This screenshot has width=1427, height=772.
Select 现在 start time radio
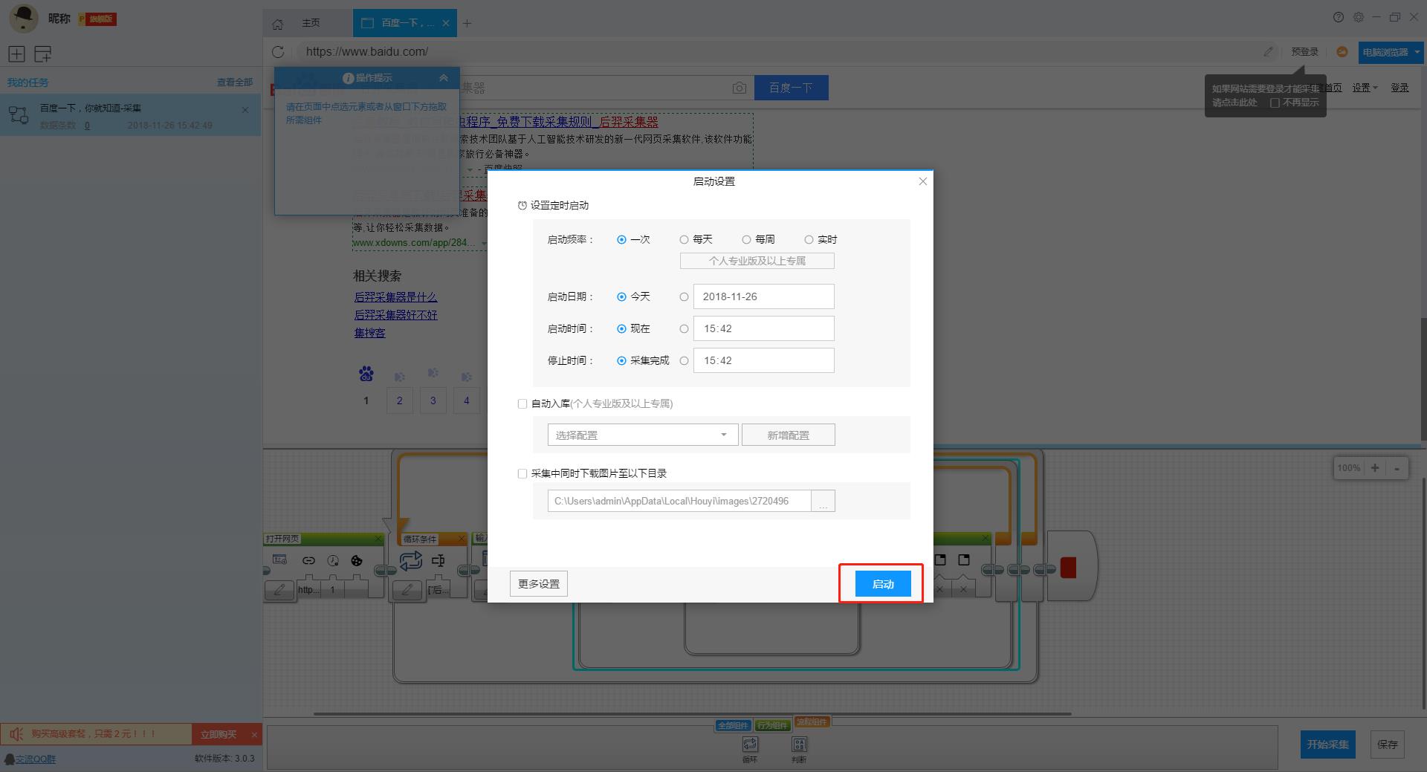point(621,328)
